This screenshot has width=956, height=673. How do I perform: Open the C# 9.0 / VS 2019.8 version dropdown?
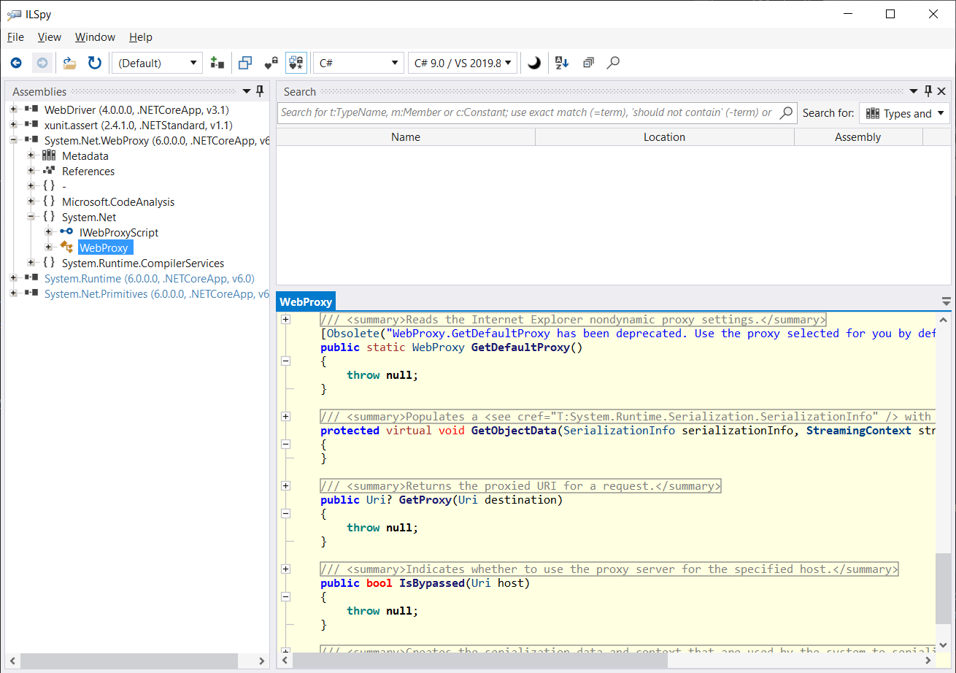[462, 63]
